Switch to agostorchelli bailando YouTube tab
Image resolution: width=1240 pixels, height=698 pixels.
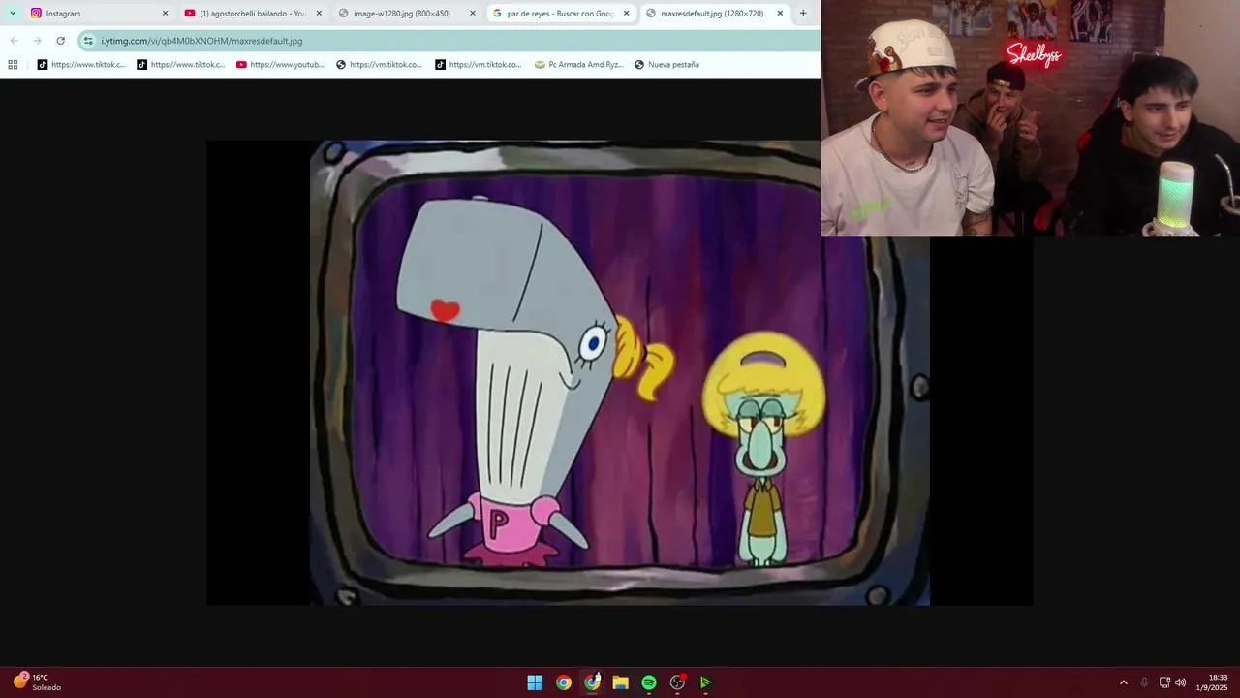253,14
